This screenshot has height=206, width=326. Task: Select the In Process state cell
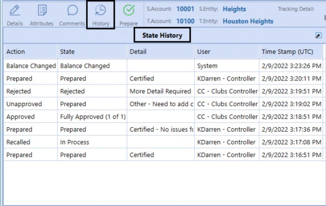(92, 142)
